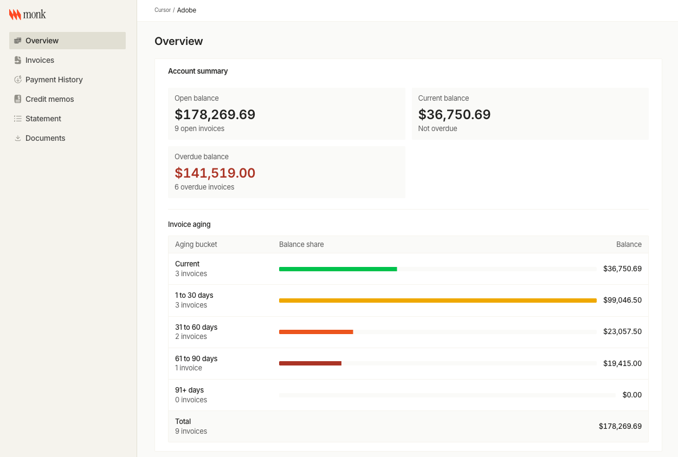Click the Account summary heading
678x457 pixels.
198,71
